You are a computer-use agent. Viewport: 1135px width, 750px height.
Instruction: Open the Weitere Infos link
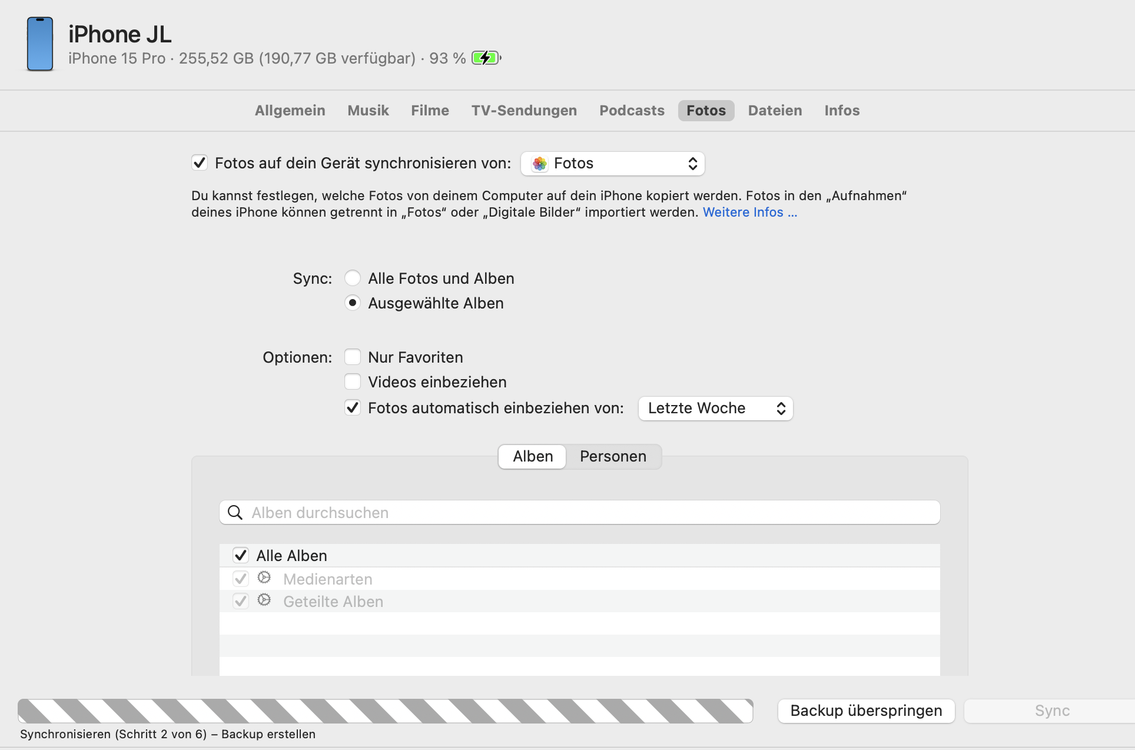click(x=749, y=213)
